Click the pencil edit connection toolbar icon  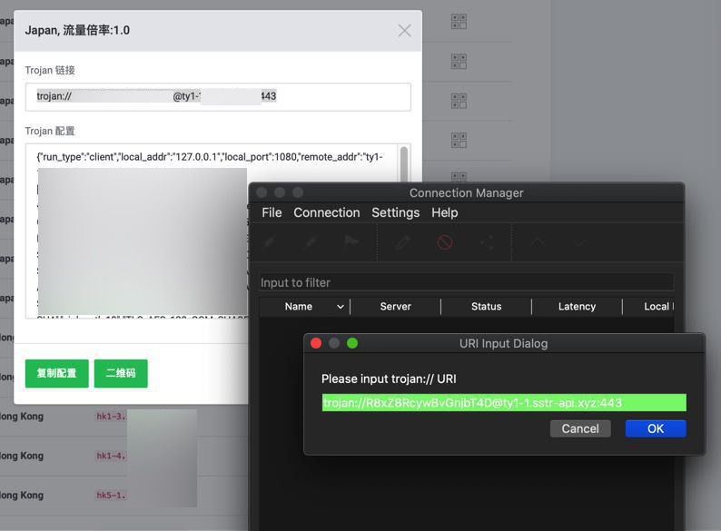tap(403, 241)
